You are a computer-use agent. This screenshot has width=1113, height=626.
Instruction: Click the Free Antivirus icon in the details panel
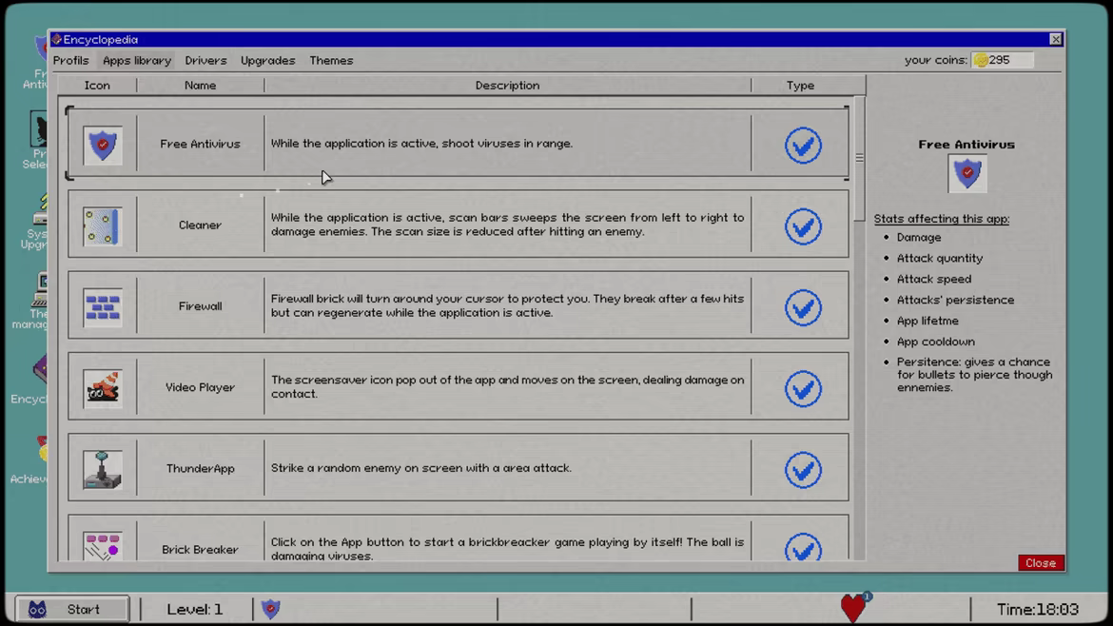[x=967, y=174]
